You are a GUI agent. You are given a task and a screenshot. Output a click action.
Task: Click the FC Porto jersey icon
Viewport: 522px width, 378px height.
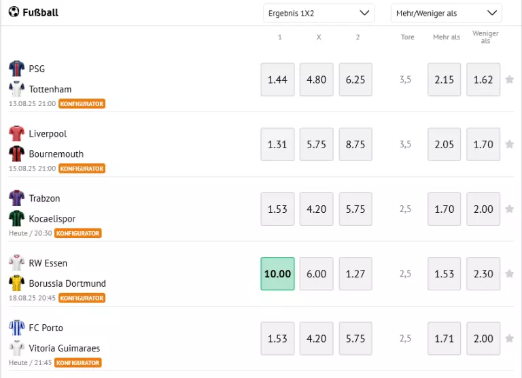click(x=16, y=328)
